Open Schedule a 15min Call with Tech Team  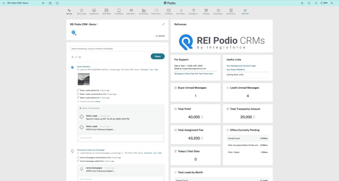[194, 74]
